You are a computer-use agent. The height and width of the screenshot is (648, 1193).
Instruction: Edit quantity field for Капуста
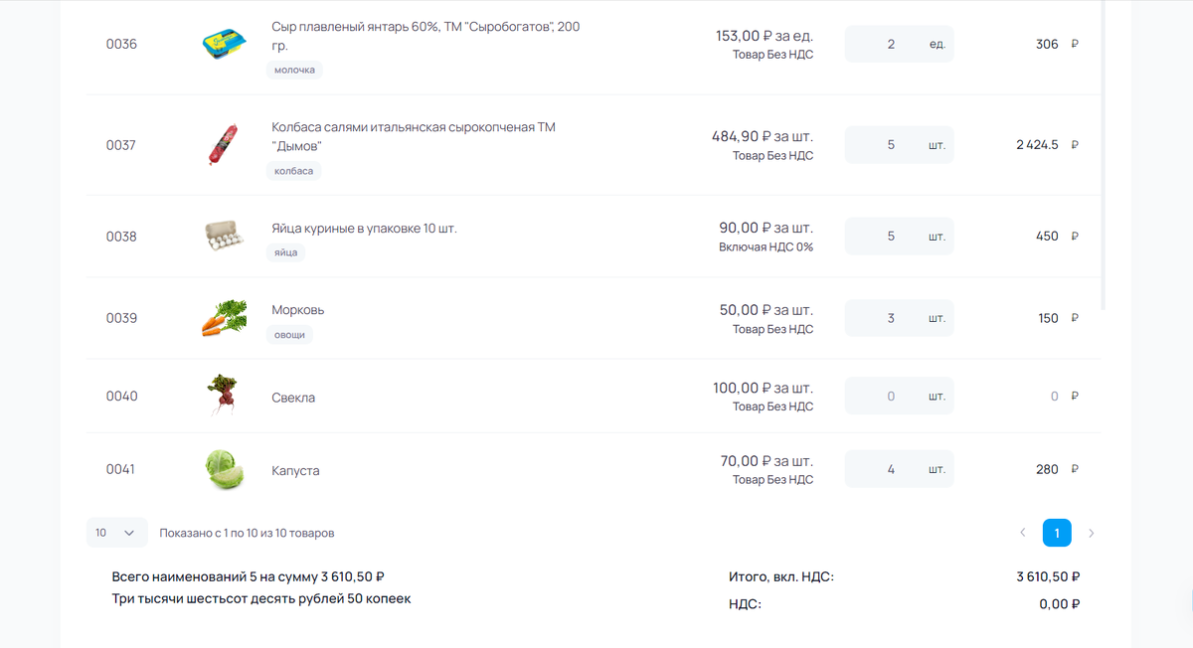[x=899, y=469]
